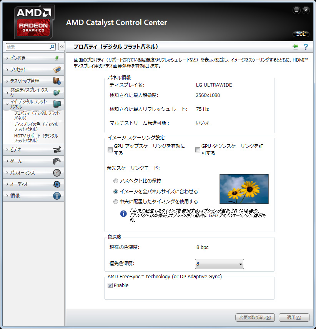The width and height of the screenshot is (316, 329).
Task: Open プロパティ (デジタル フラットパネル) page
Action: pyautogui.click(x=33, y=115)
